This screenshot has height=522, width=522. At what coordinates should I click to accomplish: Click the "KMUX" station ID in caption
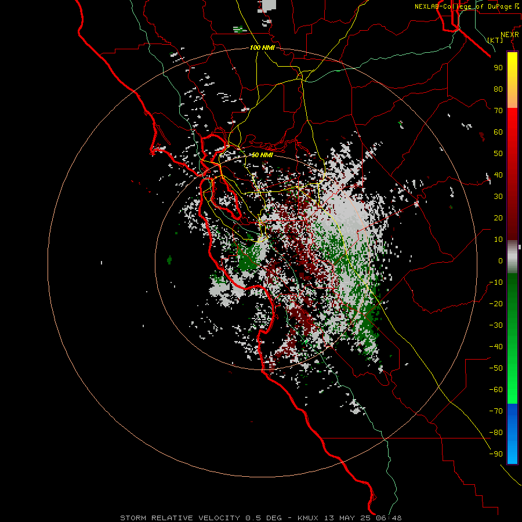pyautogui.click(x=308, y=518)
